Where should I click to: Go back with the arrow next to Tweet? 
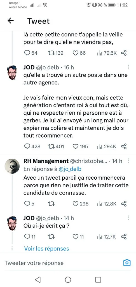(x=11, y=21)
